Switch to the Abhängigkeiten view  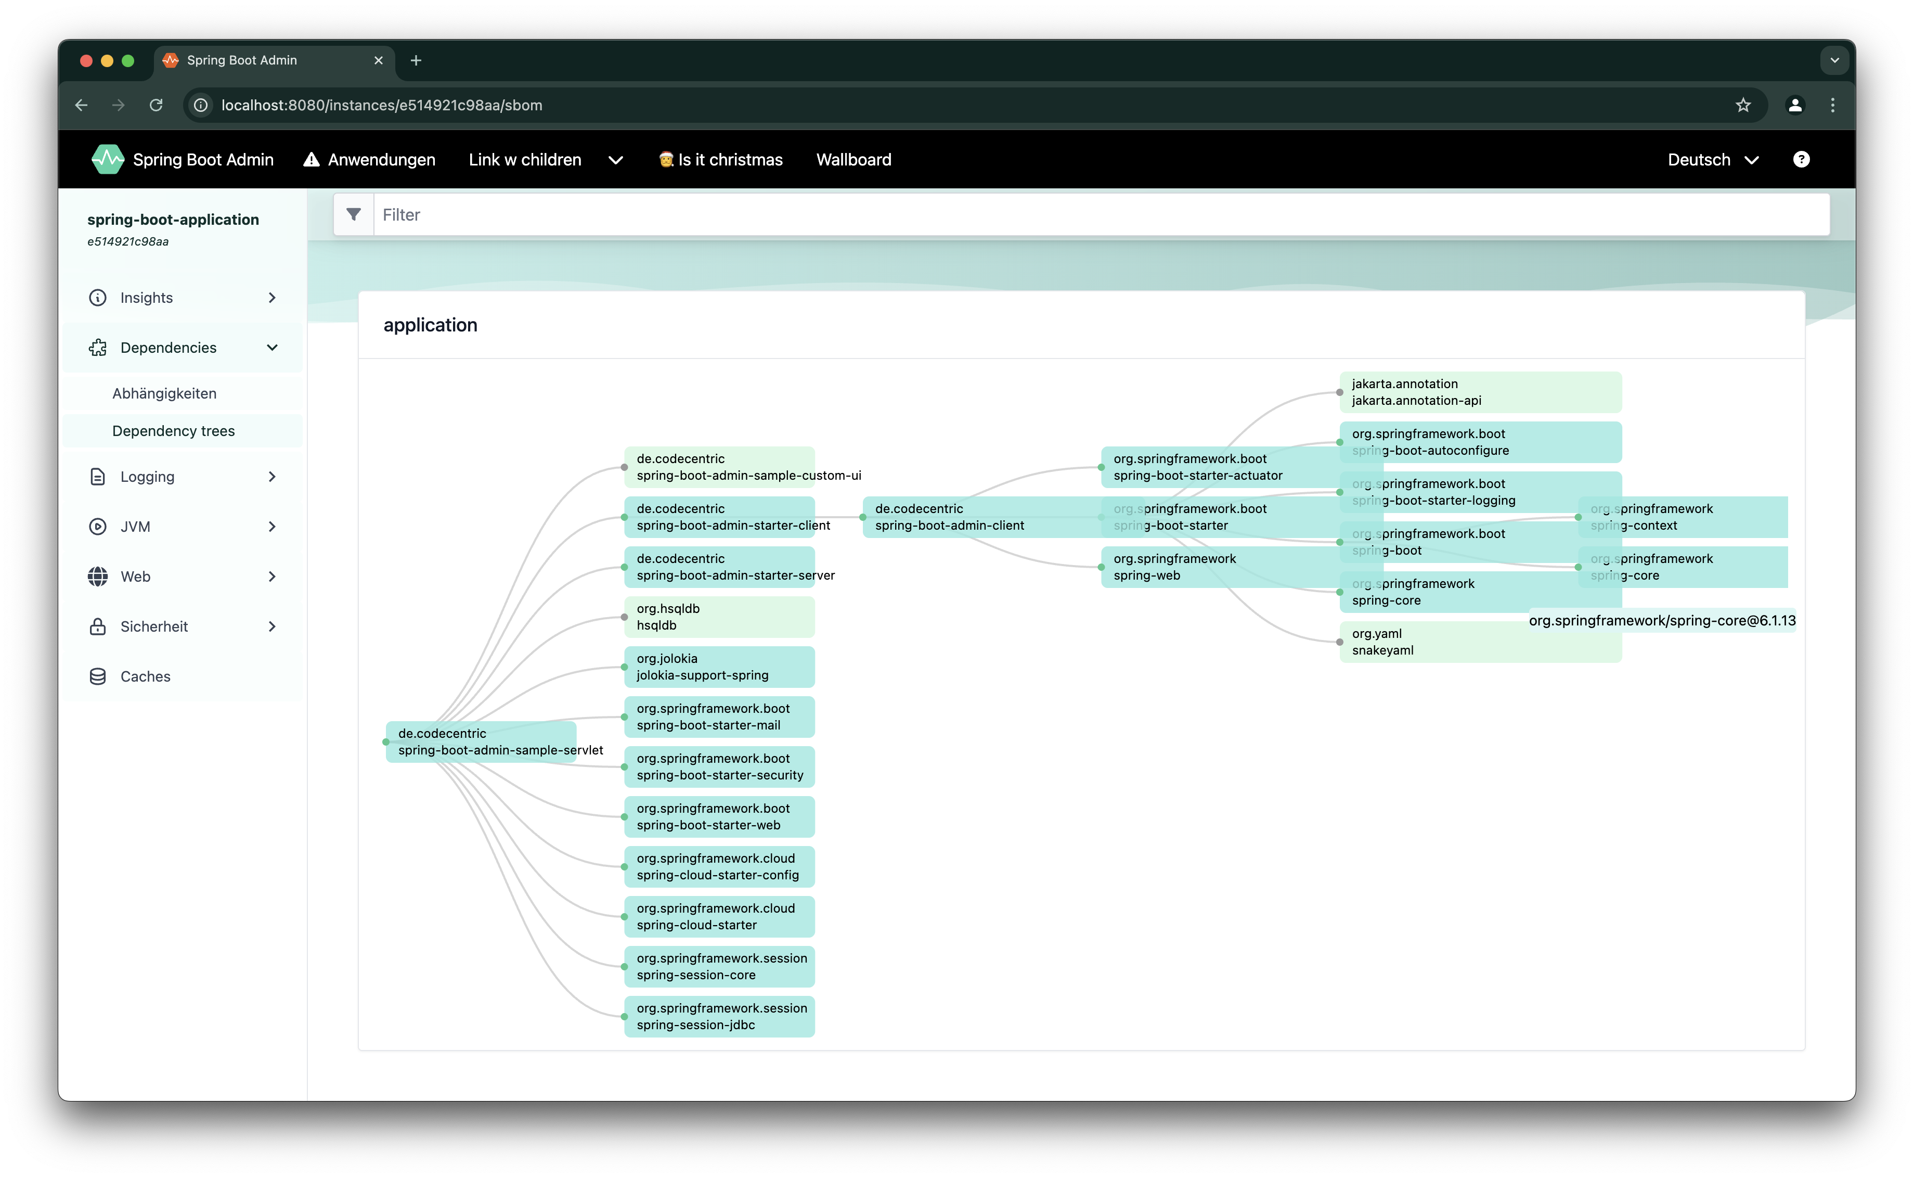coord(164,393)
